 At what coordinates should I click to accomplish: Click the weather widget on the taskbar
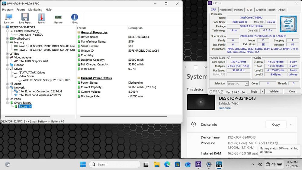[x=8, y=165]
